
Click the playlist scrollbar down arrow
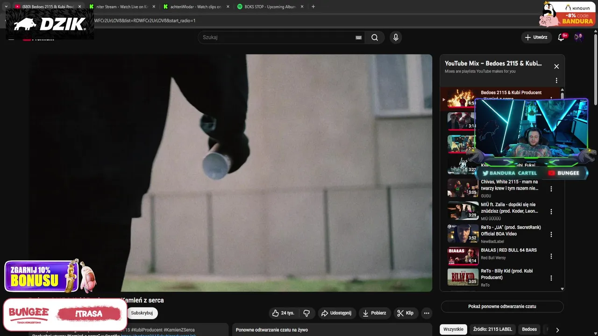pyautogui.click(x=562, y=289)
